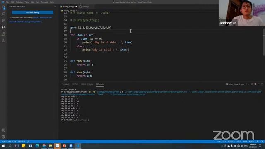Open the Extensions view

tap(3, 34)
